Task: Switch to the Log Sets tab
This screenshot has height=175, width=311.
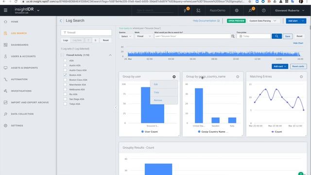Action: 77,40
